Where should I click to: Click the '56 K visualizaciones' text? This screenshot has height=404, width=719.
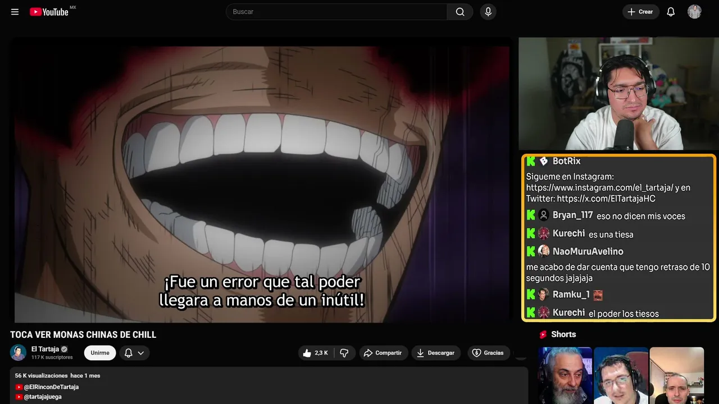(41, 375)
